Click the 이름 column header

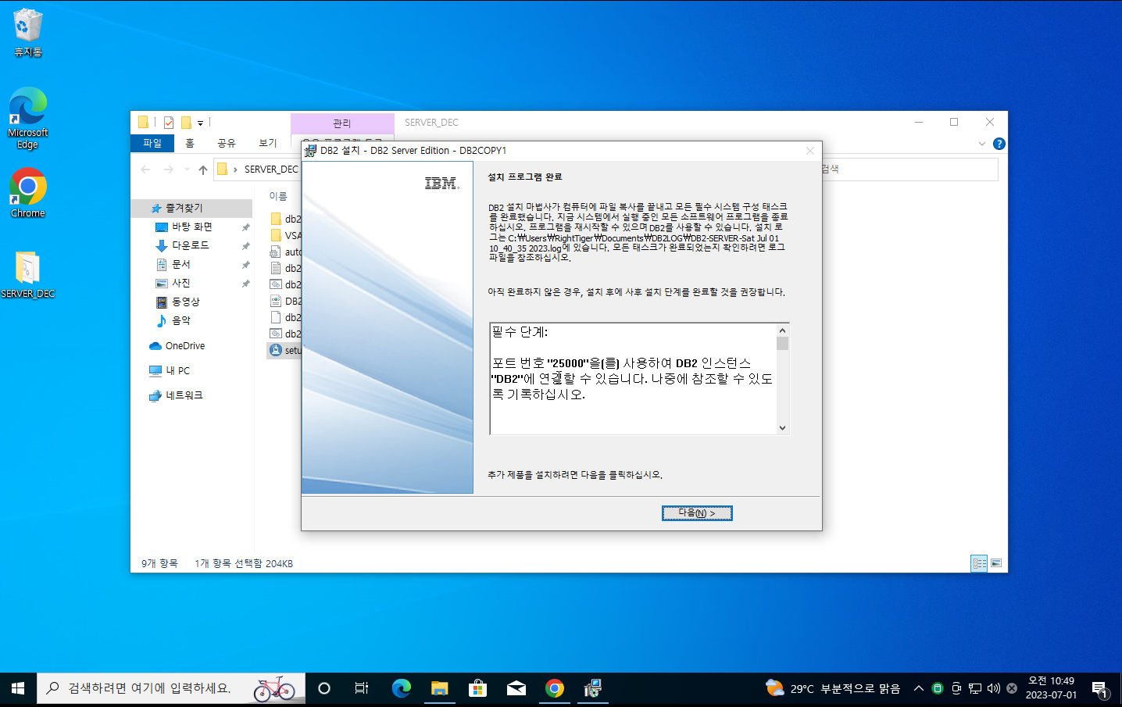coord(278,196)
